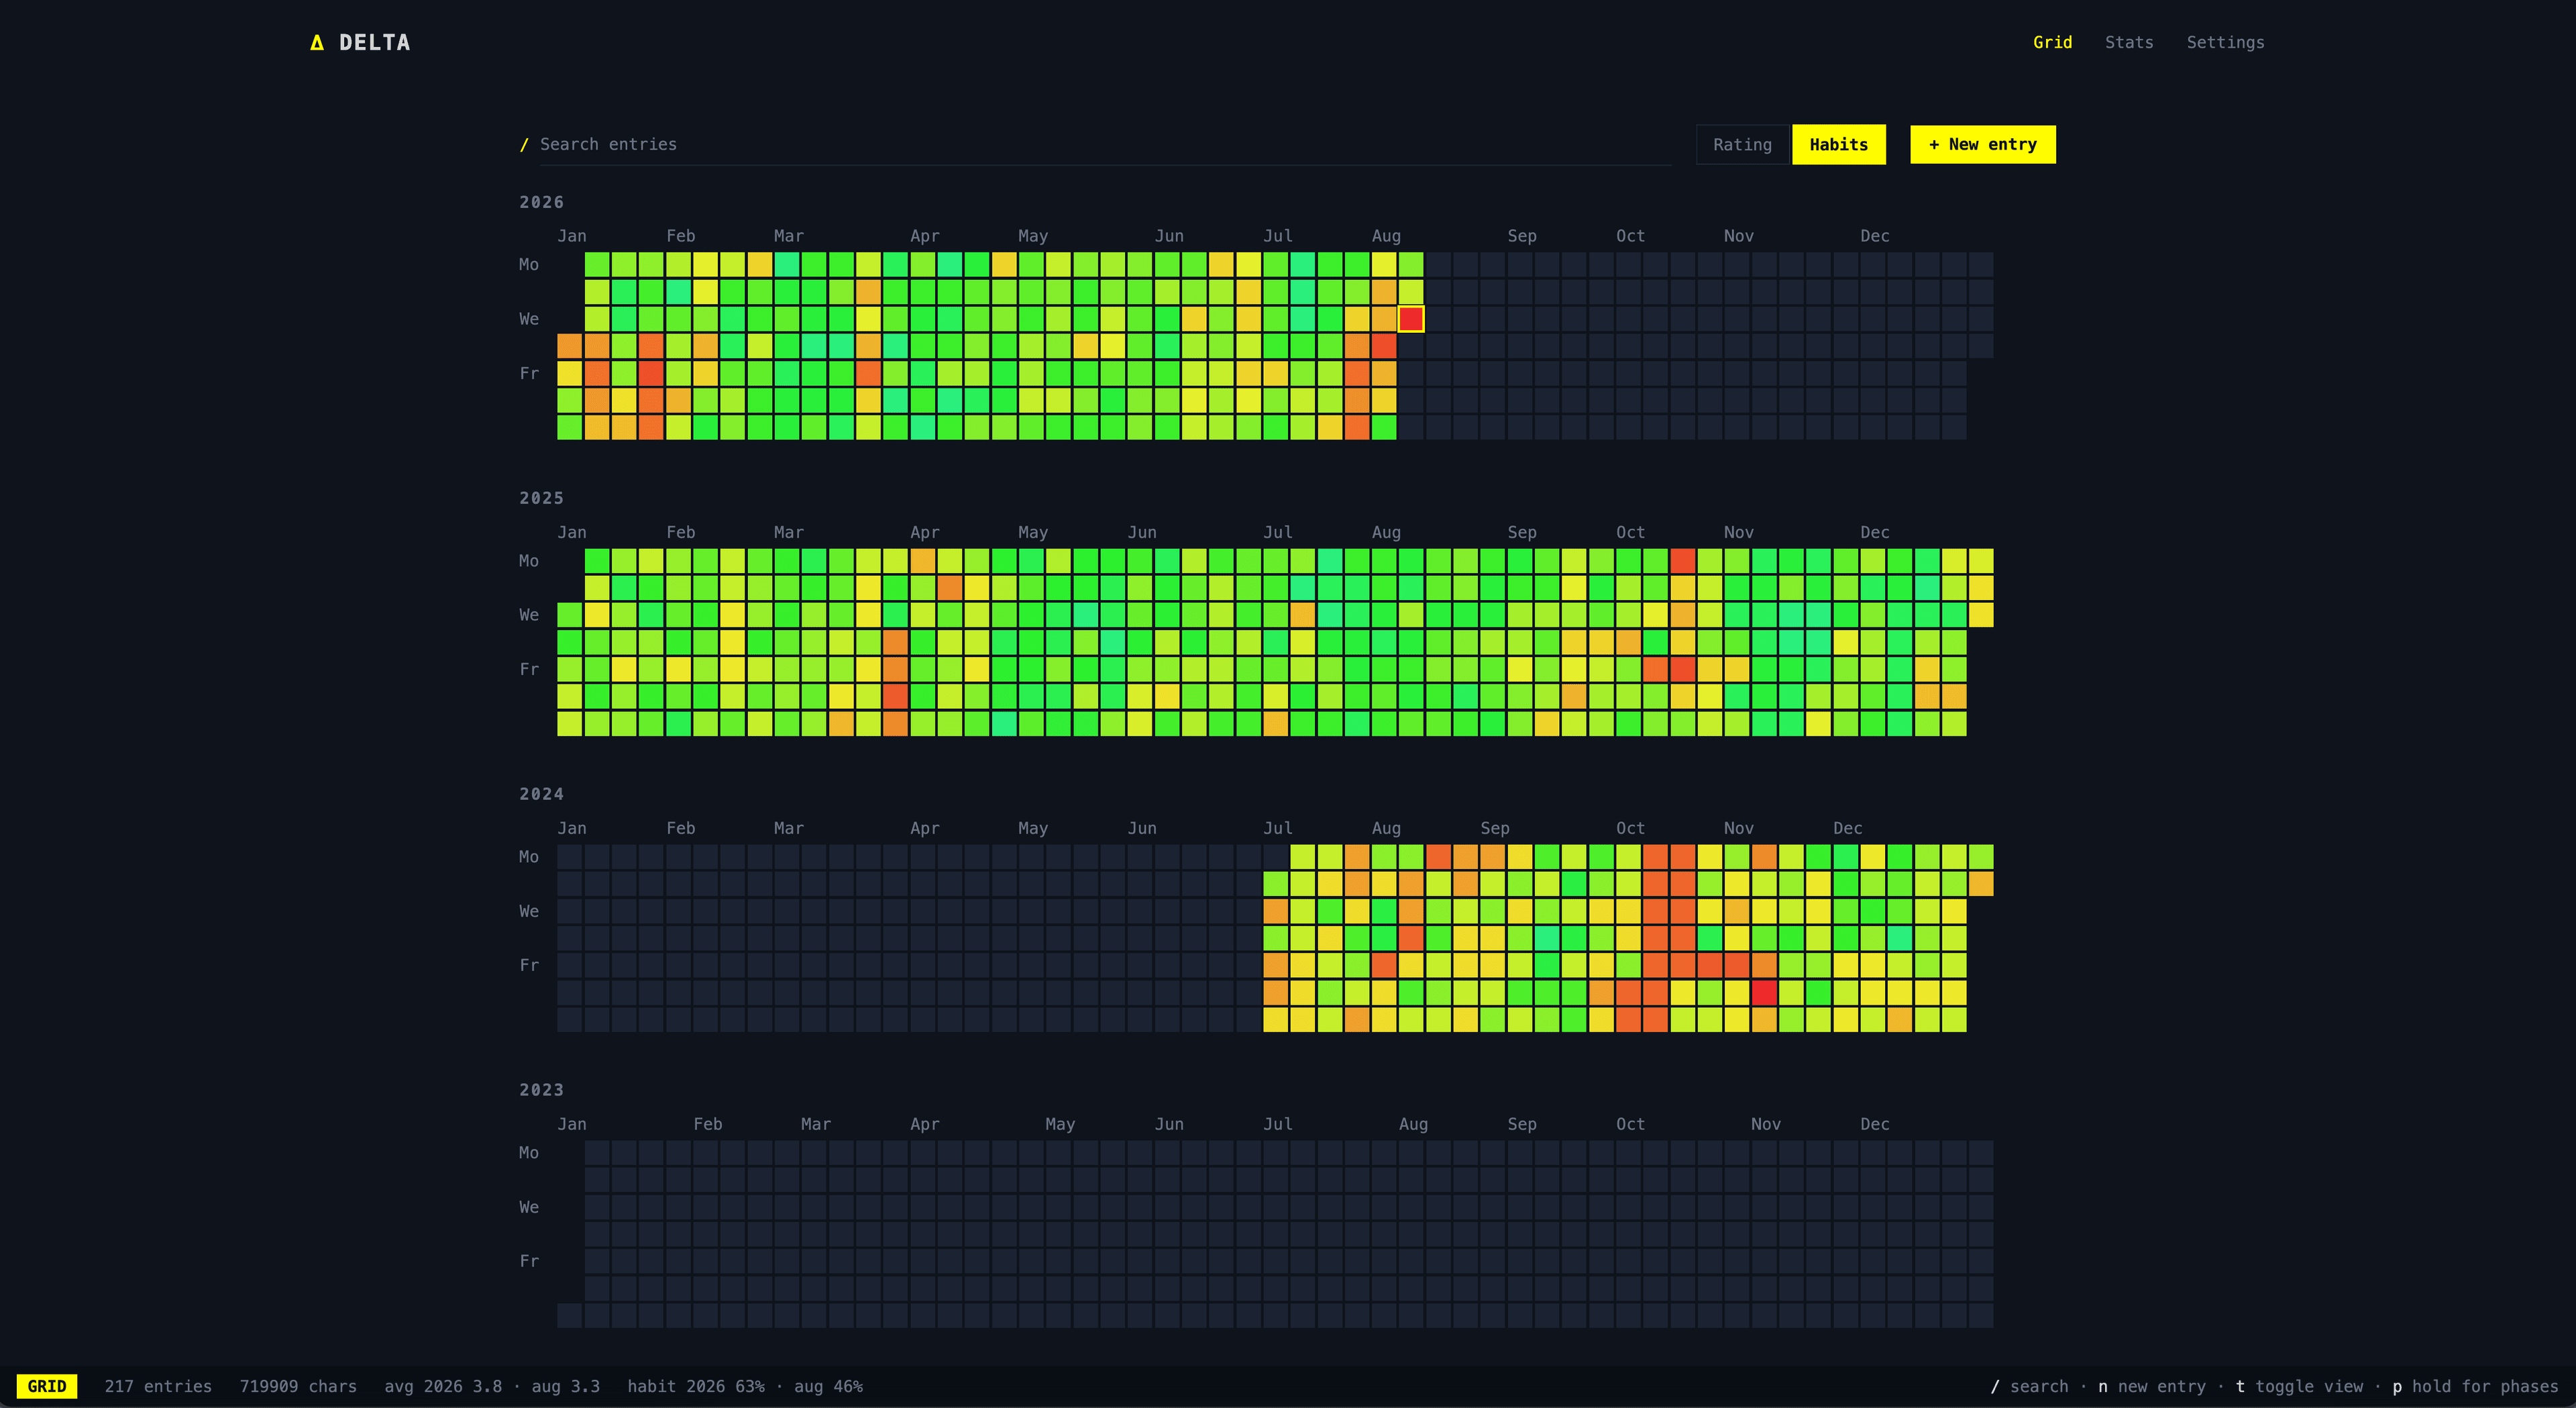Switch heatmap to Rating view
The width and height of the screenshot is (2576, 1408).
(1742, 144)
